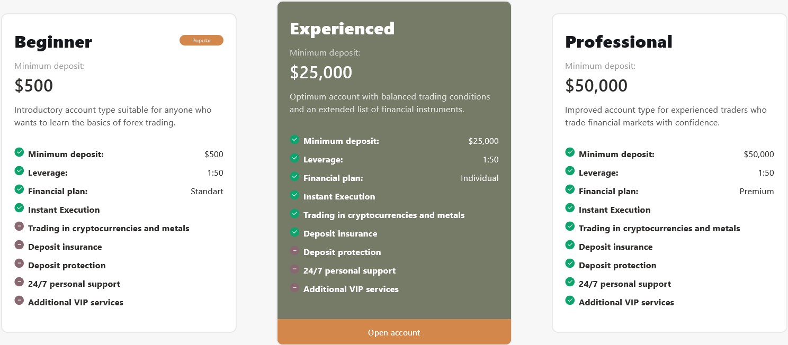Image resolution: width=788 pixels, height=345 pixels.
Task: Click minus icon beside Beginner 24/7 personal support
Action: (19, 282)
